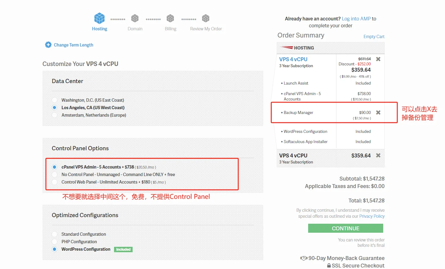
Task: Go to the Hosting step label
Action: (99, 29)
